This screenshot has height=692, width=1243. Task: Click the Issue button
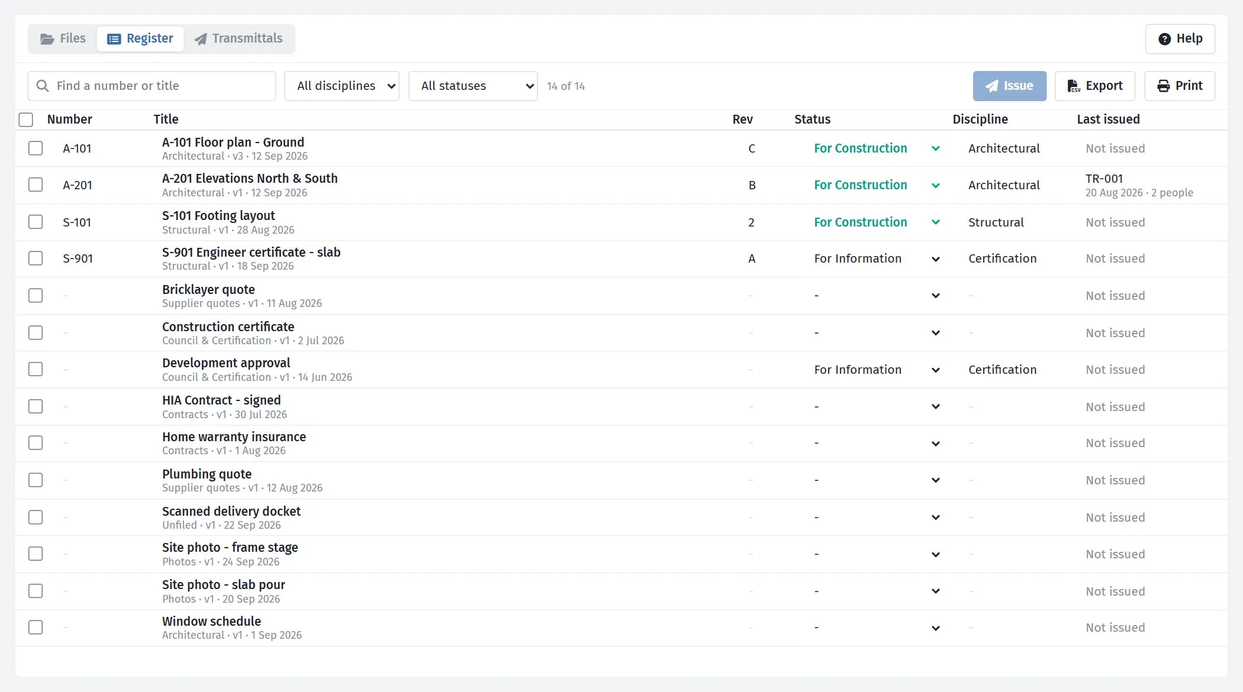1009,86
